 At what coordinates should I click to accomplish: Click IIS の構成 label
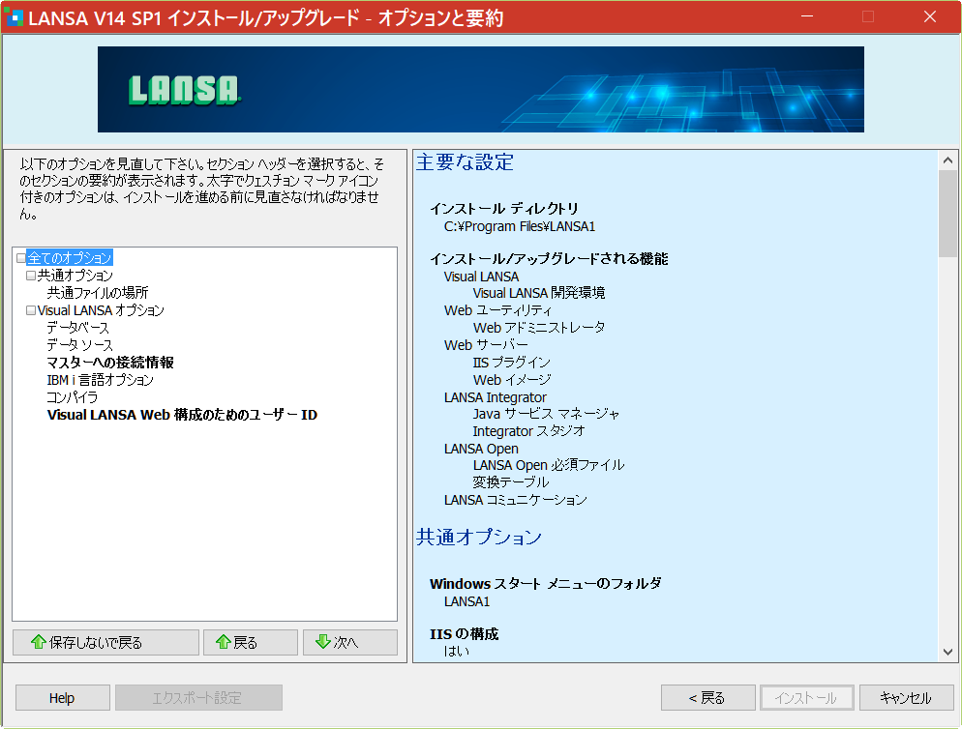(x=464, y=634)
